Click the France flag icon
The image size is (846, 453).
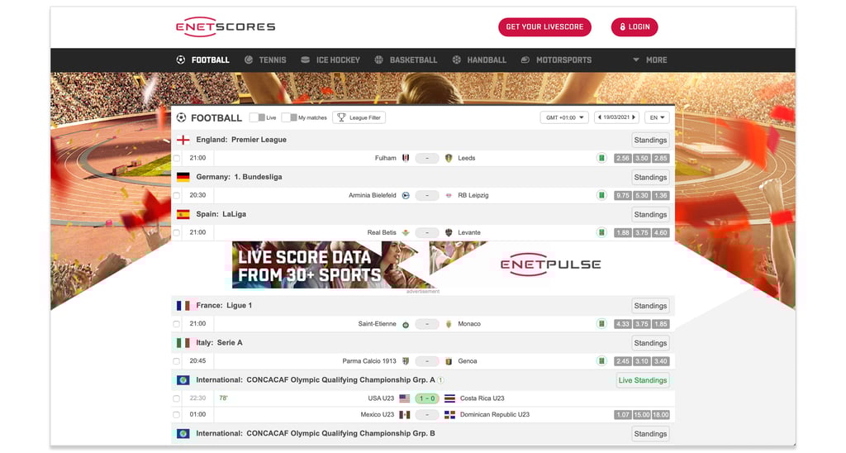tap(183, 306)
